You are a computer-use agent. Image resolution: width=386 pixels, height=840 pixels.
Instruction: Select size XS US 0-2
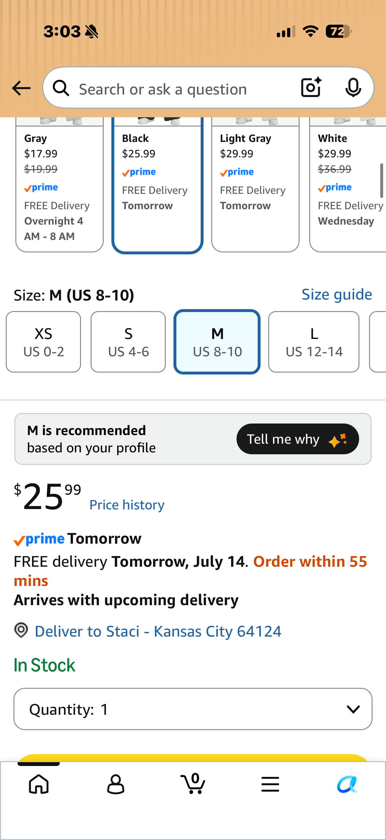(43, 342)
